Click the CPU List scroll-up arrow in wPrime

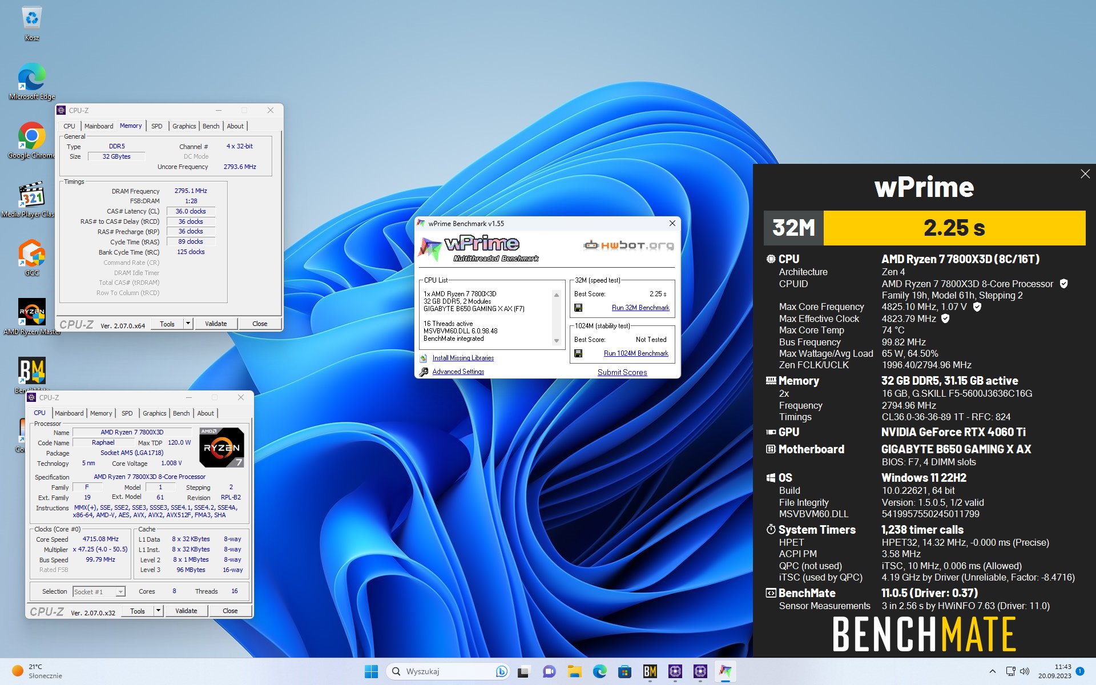click(x=557, y=295)
